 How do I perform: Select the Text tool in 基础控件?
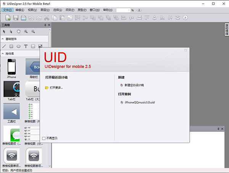coord(26,46)
